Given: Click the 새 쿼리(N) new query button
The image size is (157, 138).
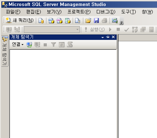Looking at the screenshot, I should pos(20,20).
